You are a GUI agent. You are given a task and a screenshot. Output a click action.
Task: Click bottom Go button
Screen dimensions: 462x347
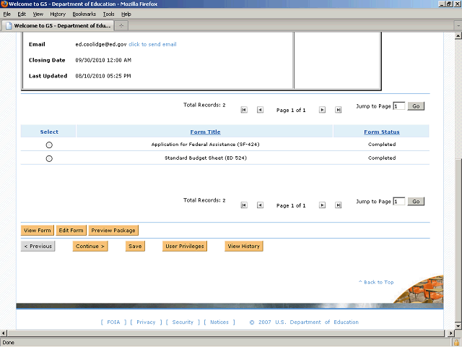coord(416,202)
